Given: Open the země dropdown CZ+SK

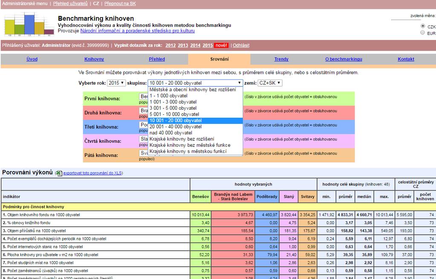Looking at the screenshot, I should [x=270, y=83].
